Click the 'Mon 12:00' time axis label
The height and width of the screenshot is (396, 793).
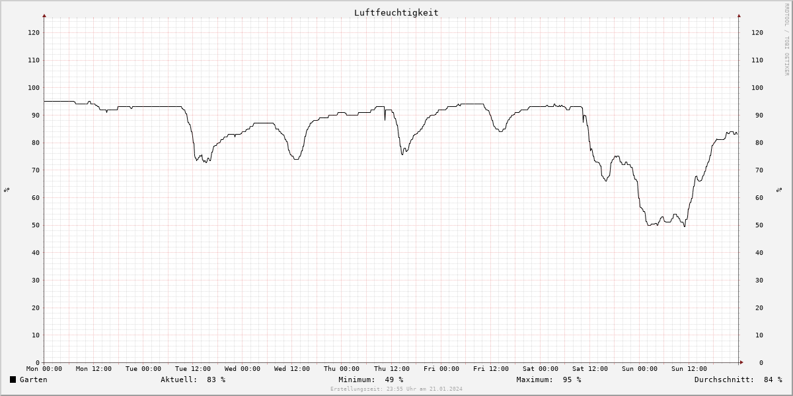click(94, 369)
